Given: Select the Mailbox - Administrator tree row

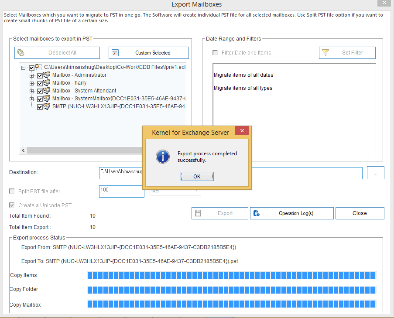Looking at the screenshot, I should tap(79, 75).
